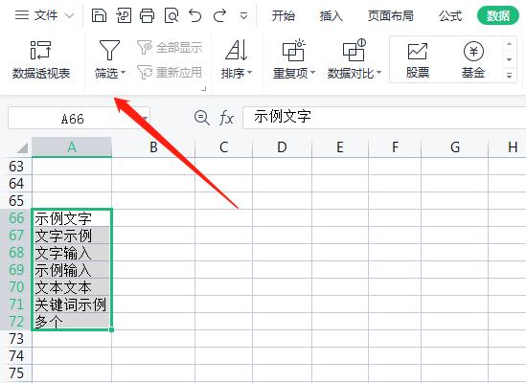Click the export/save-as icon beside Save

(x=124, y=15)
